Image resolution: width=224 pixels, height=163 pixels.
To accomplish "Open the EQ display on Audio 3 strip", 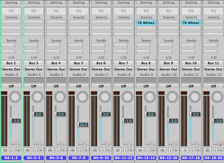I will click(11, 11).
